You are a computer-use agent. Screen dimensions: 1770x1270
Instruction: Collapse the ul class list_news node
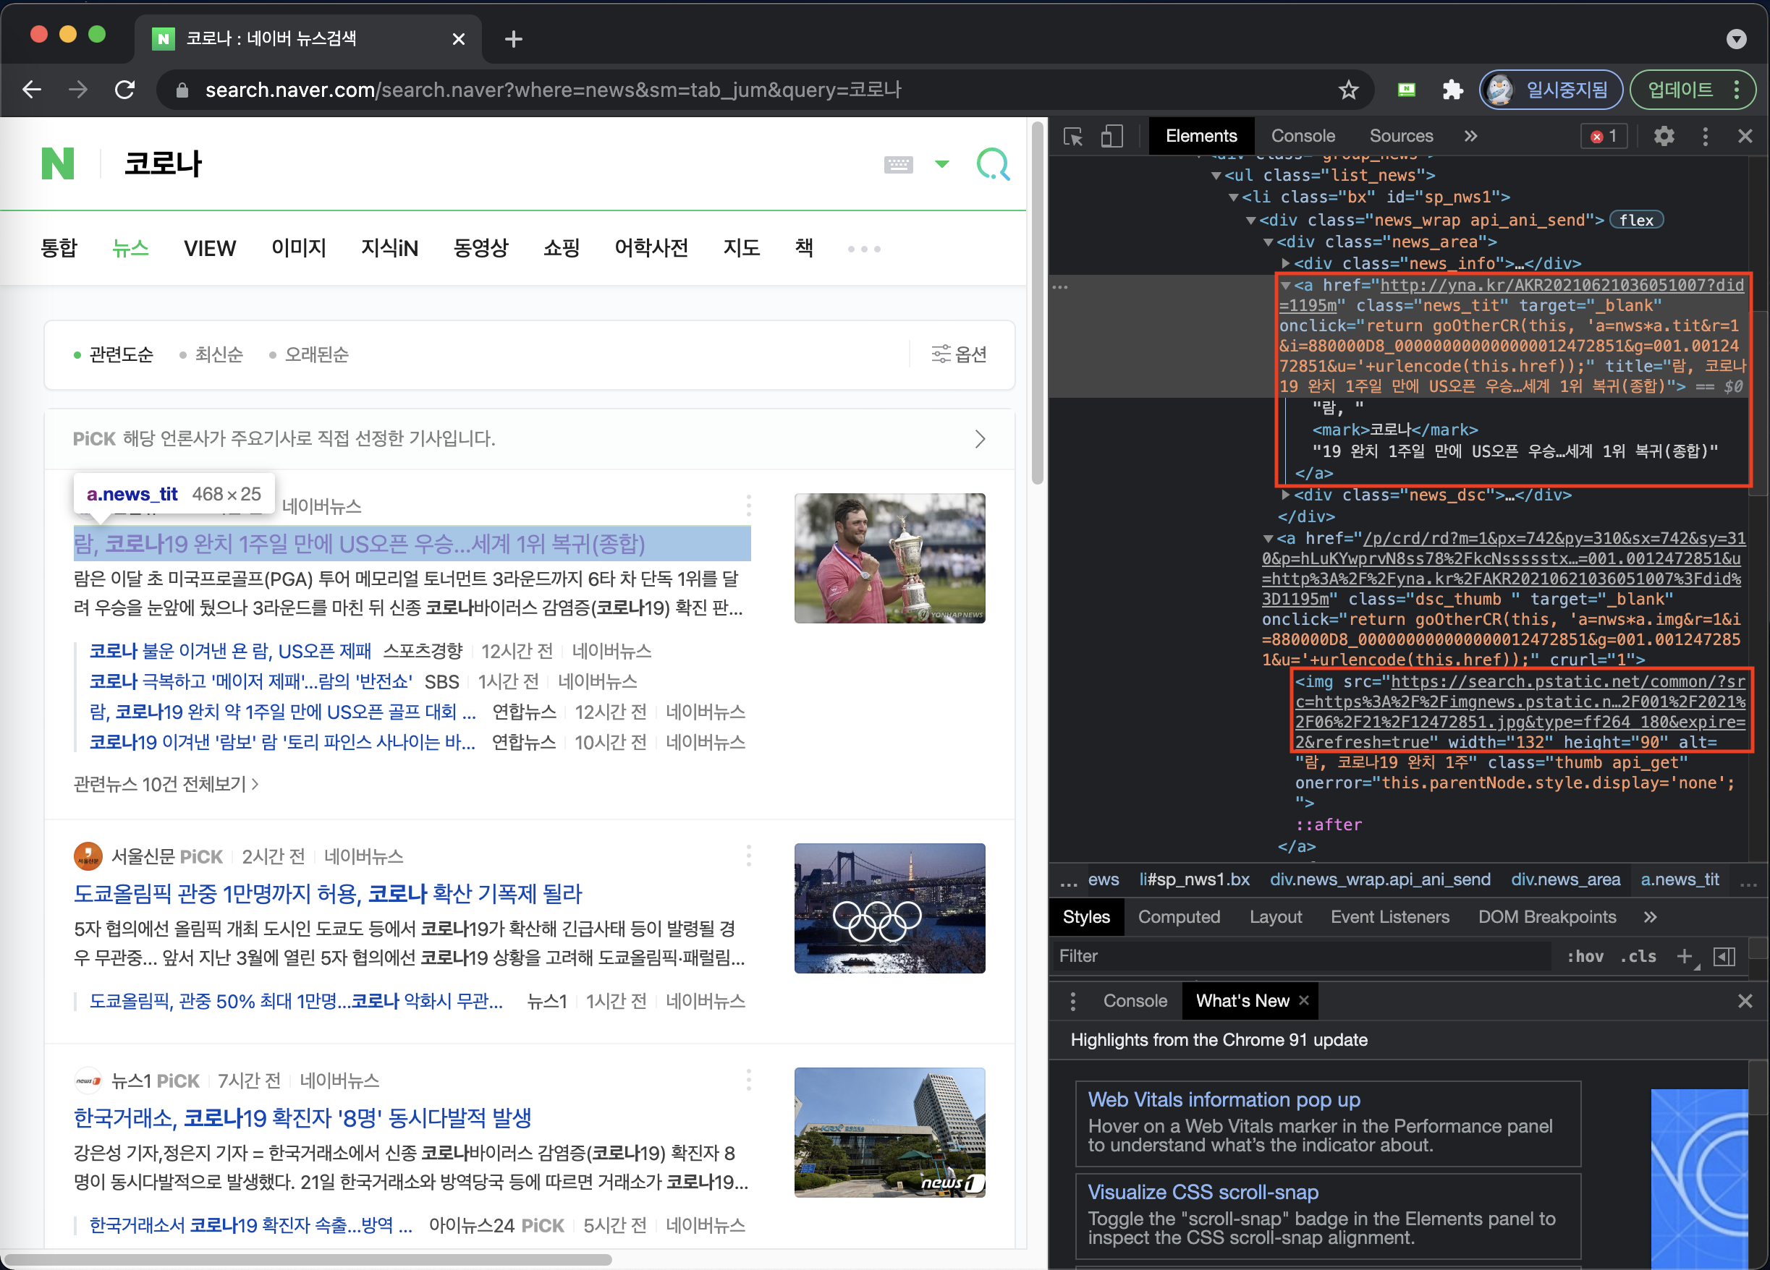click(1216, 176)
